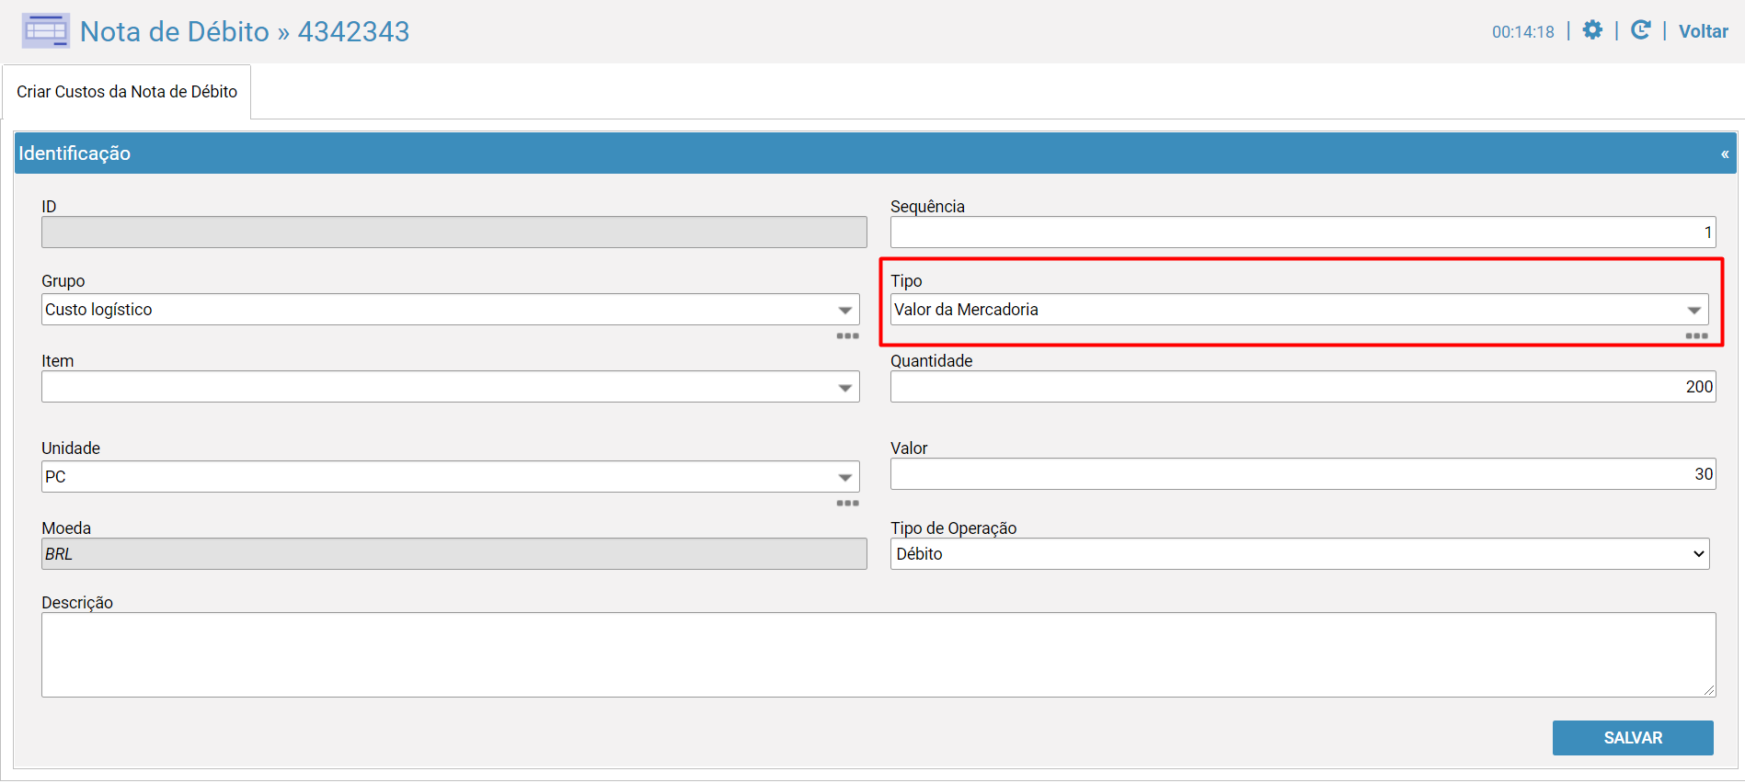Expand the Grupo dropdown arrow

844,311
